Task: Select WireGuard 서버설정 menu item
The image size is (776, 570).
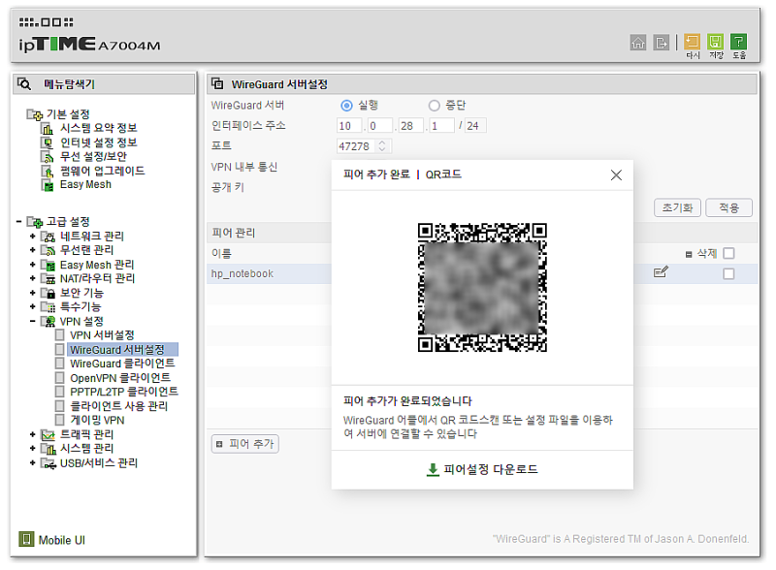Action: click(117, 350)
